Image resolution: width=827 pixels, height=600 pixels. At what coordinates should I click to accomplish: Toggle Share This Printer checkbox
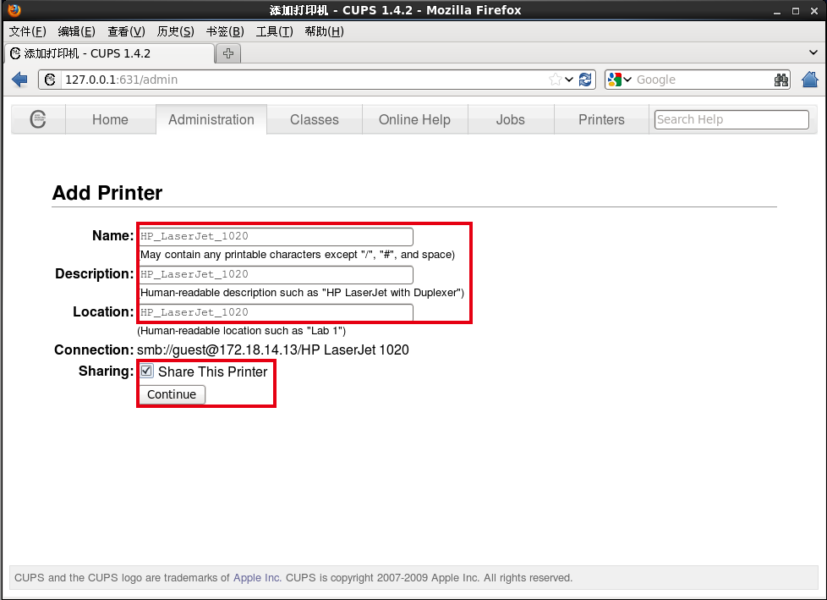tap(146, 371)
